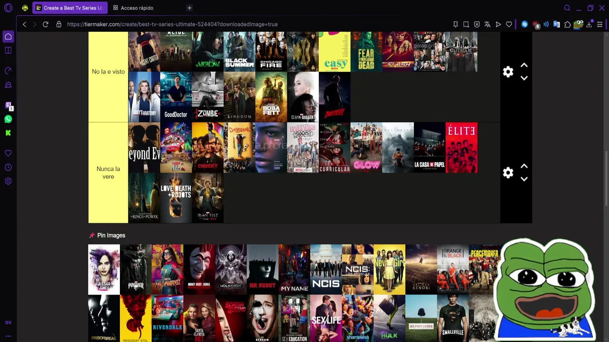
Task: Open the ad blocker shield icon
Action: [477, 24]
